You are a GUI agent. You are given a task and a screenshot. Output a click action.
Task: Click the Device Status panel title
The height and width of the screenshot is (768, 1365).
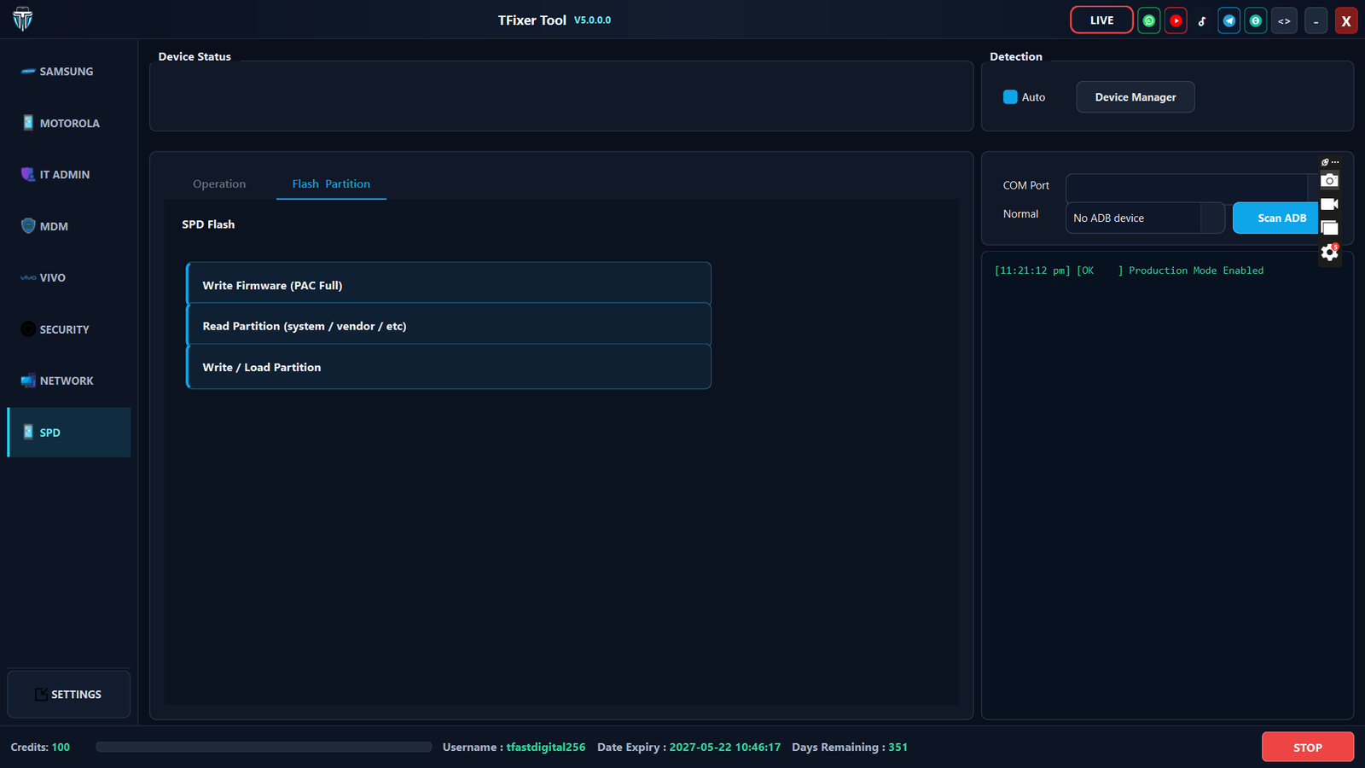click(x=195, y=56)
